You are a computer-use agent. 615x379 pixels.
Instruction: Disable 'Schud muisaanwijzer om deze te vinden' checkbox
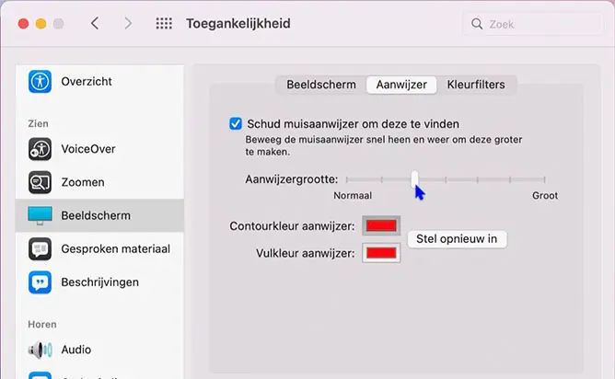pos(236,123)
